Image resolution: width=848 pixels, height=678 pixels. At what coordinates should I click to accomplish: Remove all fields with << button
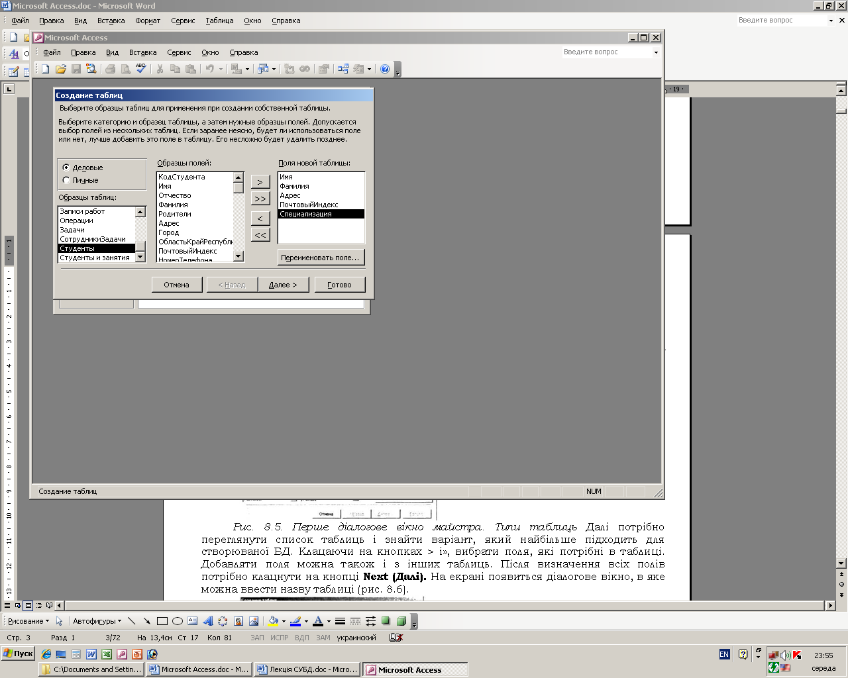click(x=260, y=235)
